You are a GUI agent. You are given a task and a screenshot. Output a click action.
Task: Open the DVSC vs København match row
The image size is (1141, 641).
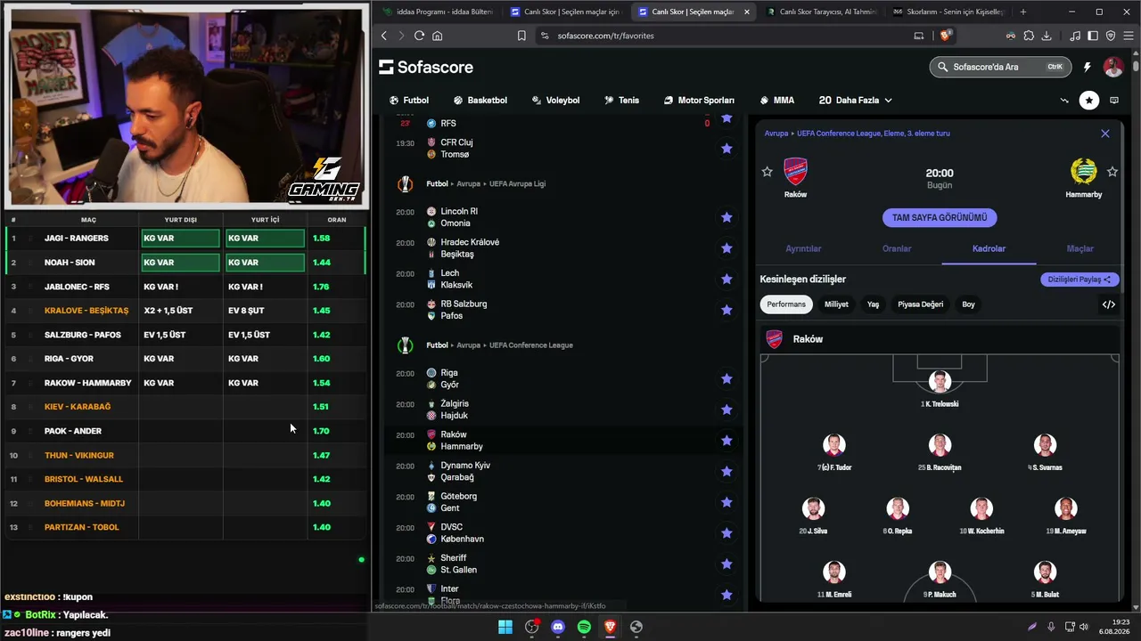click(563, 533)
